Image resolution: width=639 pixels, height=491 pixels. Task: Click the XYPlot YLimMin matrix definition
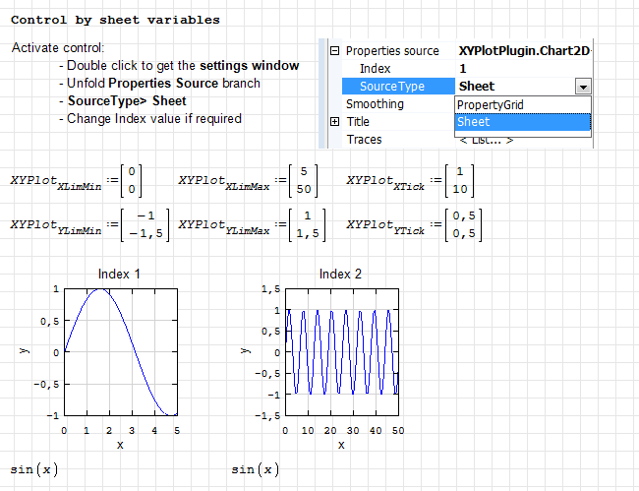coord(90,225)
